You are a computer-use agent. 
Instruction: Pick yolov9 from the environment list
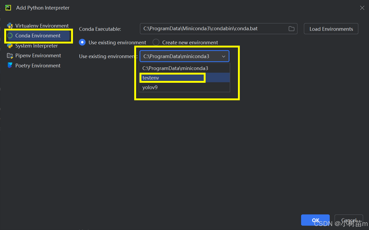[184, 87]
